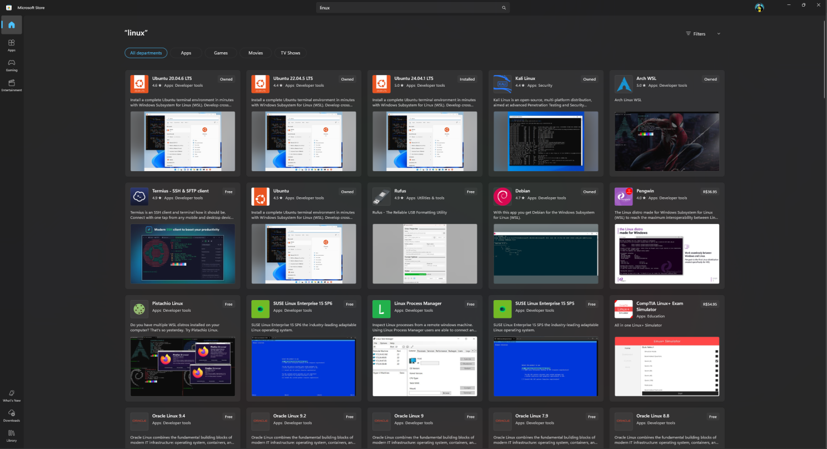The height and width of the screenshot is (449, 827).
Task: Click the Installed badge on Ubuntu 24.04.1
Action: pos(467,79)
